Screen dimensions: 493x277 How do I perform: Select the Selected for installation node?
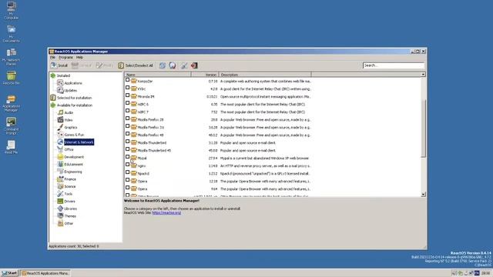pos(74,98)
